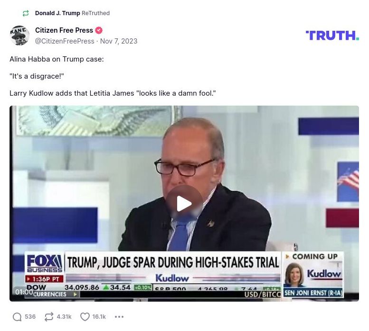Click the Larry Kudlow quote text line
The height and width of the screenshot is (331, 369).
click(113, 93)
